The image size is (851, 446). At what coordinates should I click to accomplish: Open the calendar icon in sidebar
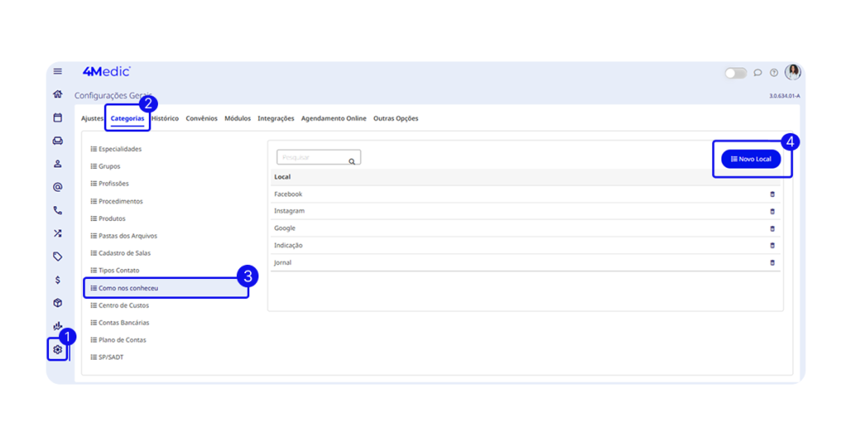(57, 118)
